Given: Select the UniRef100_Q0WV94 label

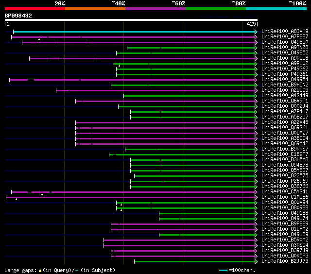Looking at the screenshot, I should (x=285, y=203).
